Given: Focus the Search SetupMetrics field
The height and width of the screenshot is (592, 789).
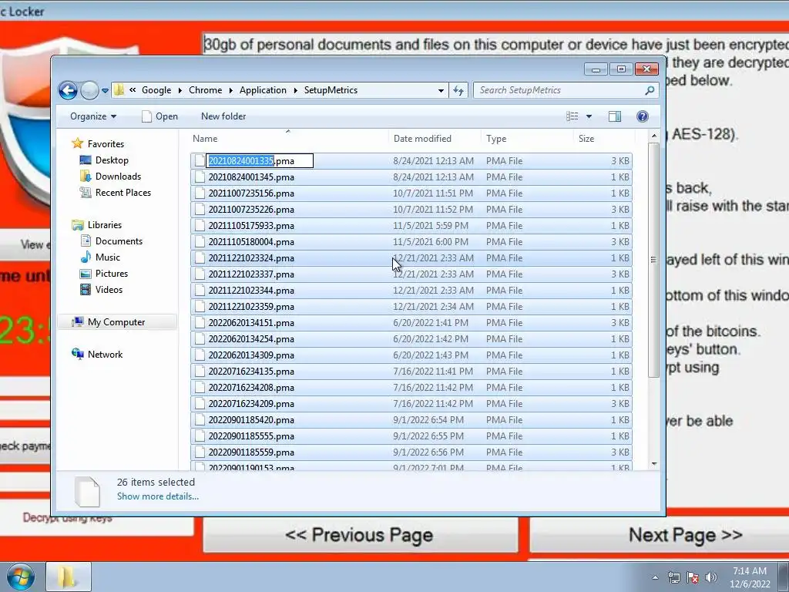Looking at the screenshot, I should 561,91.
